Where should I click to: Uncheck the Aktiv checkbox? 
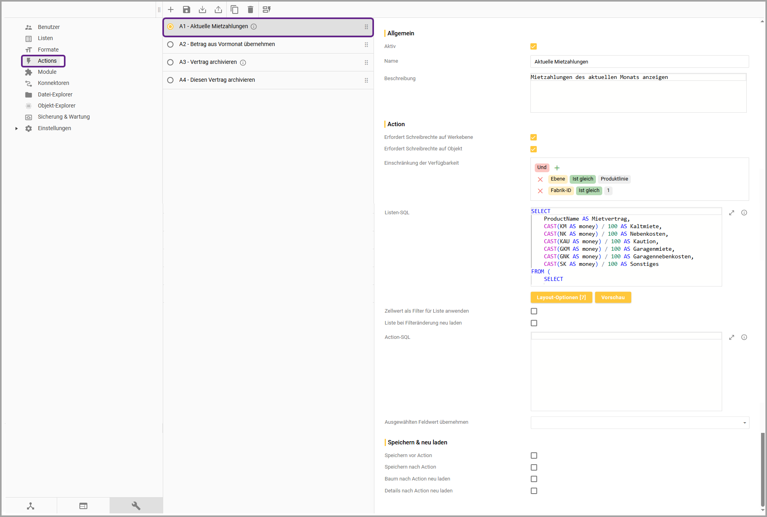point(534,46)
